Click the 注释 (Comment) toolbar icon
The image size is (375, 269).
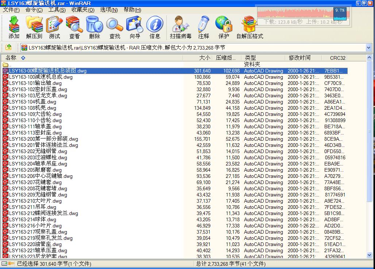pos(204,24)
